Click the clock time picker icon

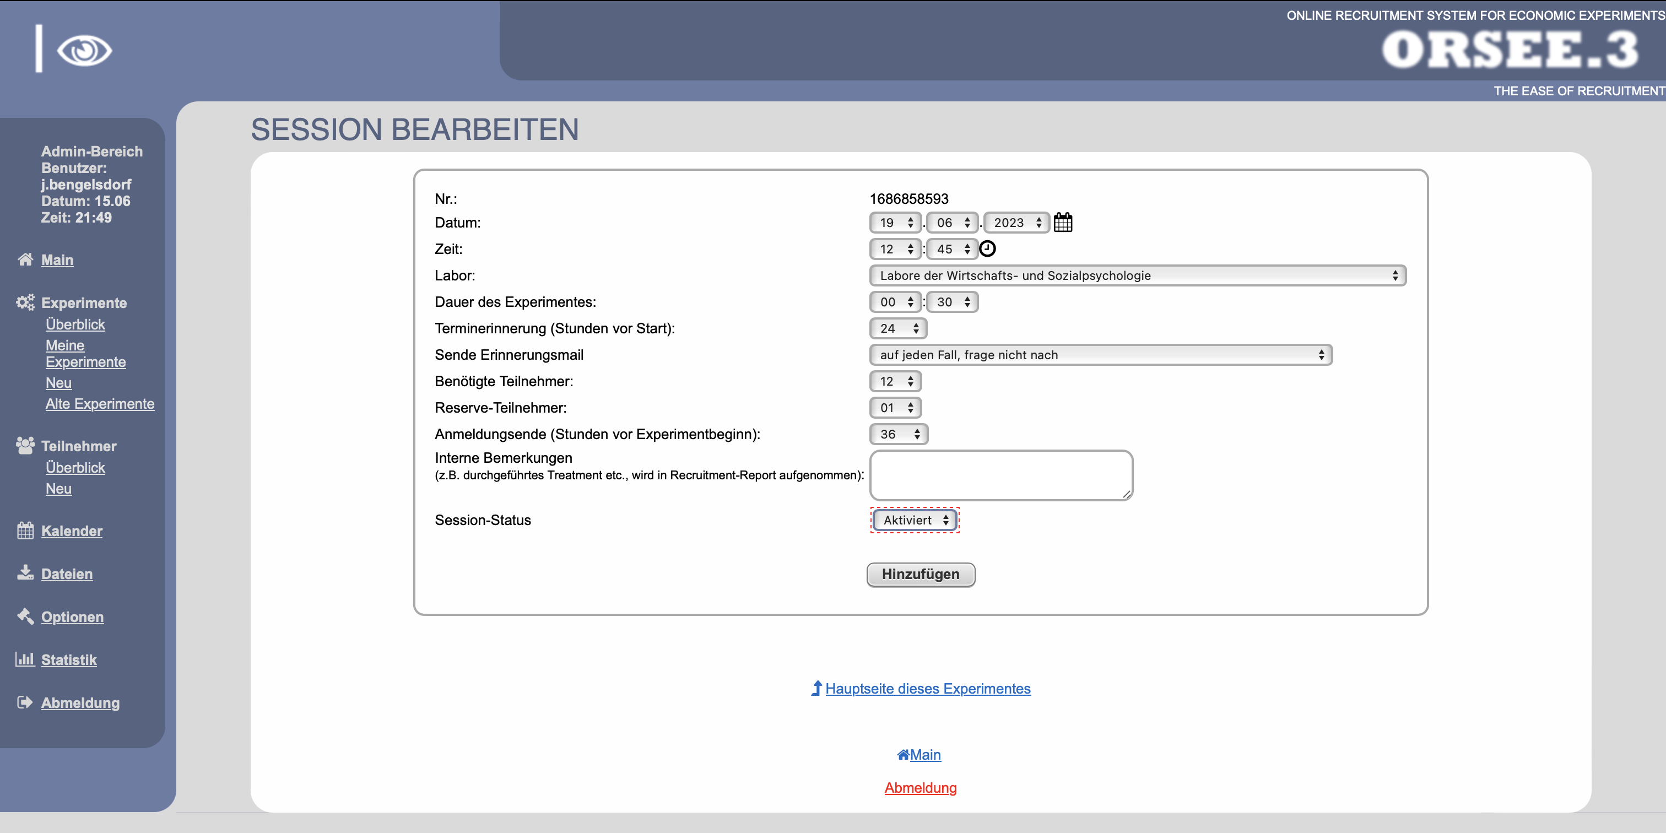click(987, 249)
